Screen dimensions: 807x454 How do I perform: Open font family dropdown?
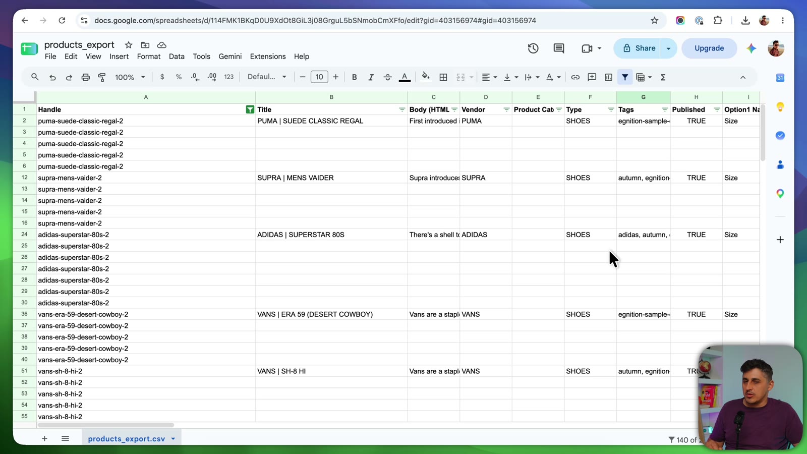click(x=267, y=77)
